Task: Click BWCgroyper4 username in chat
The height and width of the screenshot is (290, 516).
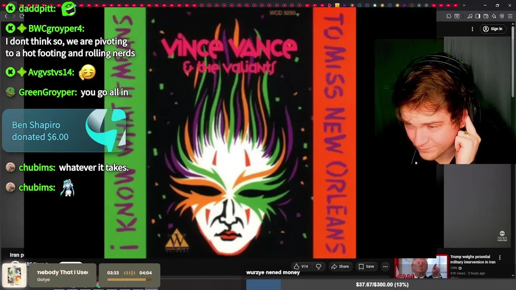Action: coord(56,29)
